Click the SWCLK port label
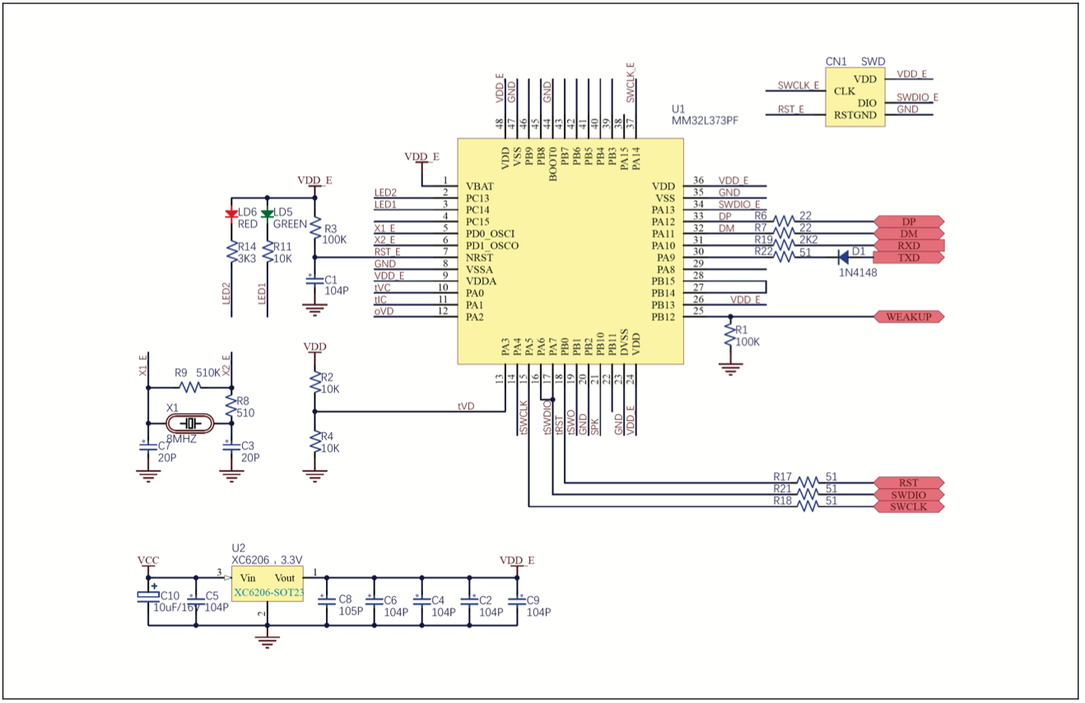This screenshot has width=1085, height=703. [908, 506]
